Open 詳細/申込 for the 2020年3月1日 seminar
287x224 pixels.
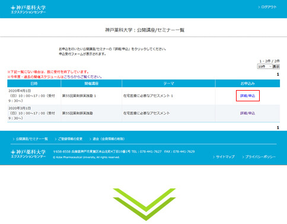[x=247, y=113]
